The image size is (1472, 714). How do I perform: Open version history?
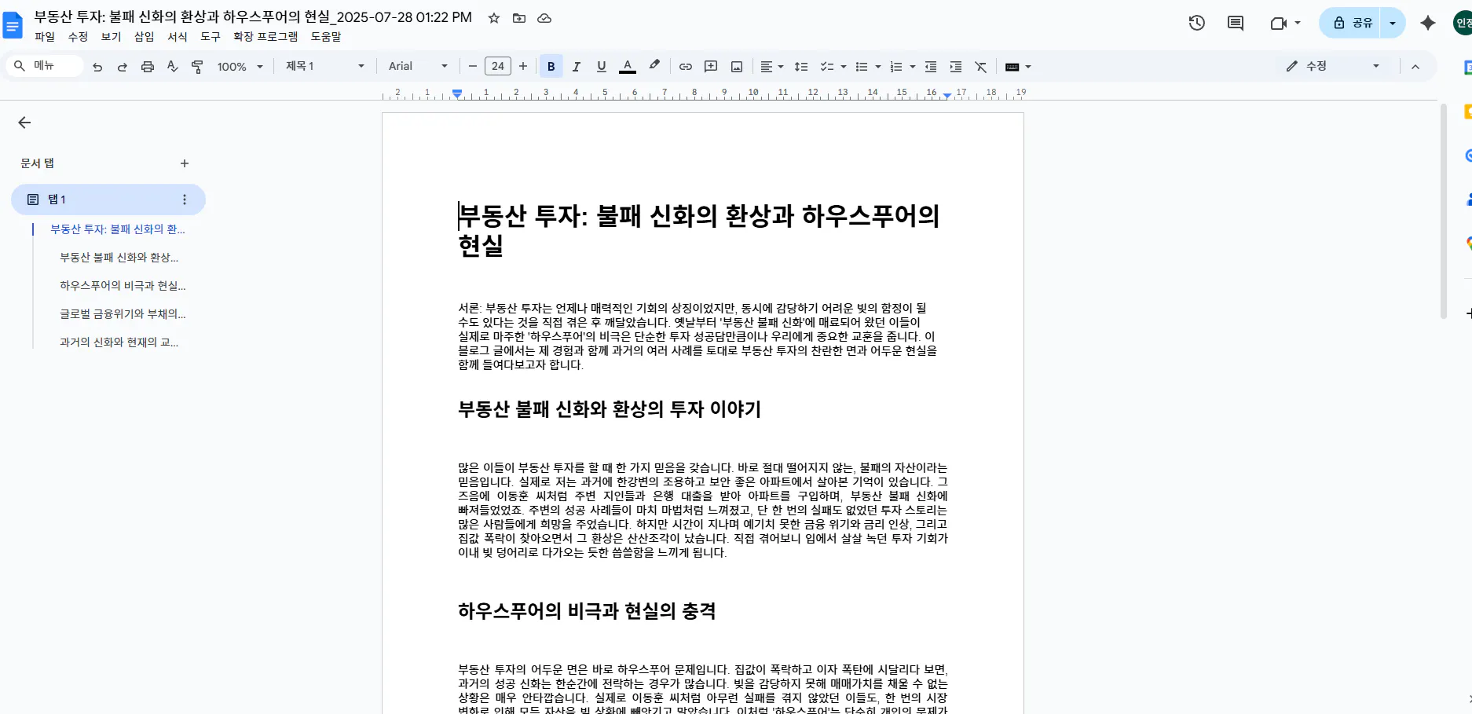[1196, 23]
